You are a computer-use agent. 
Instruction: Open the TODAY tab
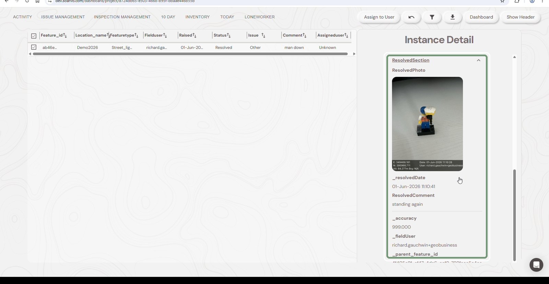[227, 17]
